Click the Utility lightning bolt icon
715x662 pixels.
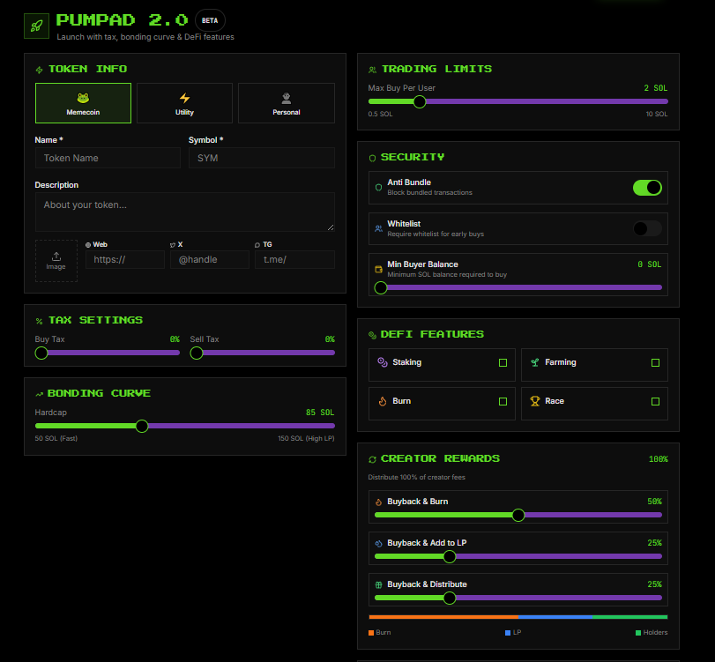(x=184, y=98)
